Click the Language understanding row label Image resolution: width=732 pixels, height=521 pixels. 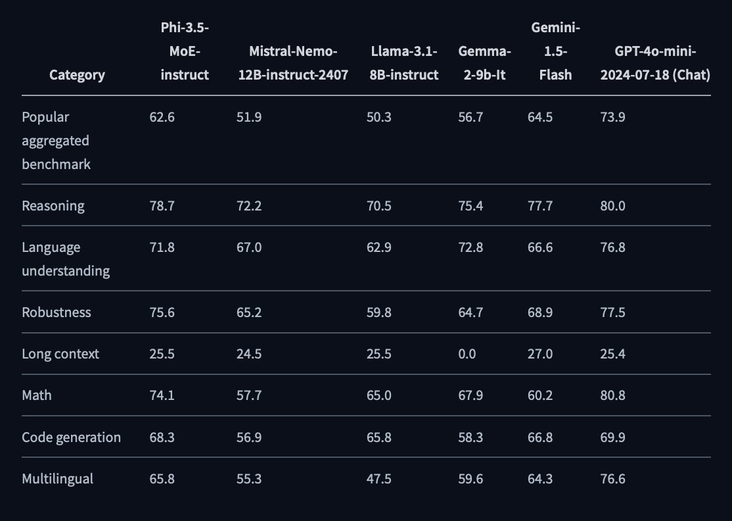click(x=66, y=259)
